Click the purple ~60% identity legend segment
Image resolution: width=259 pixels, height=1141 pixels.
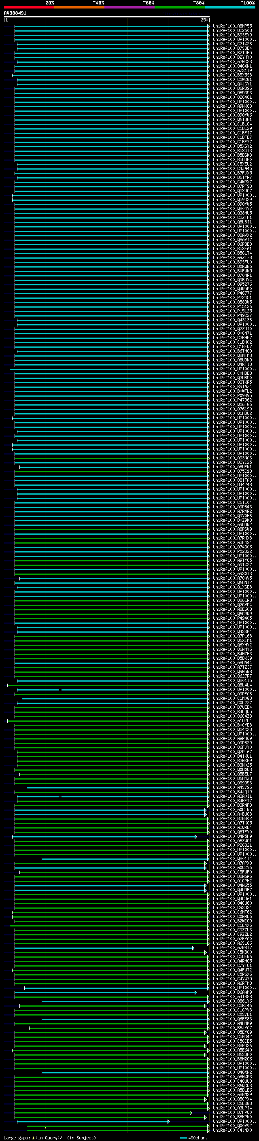click(x=130, y=7)
